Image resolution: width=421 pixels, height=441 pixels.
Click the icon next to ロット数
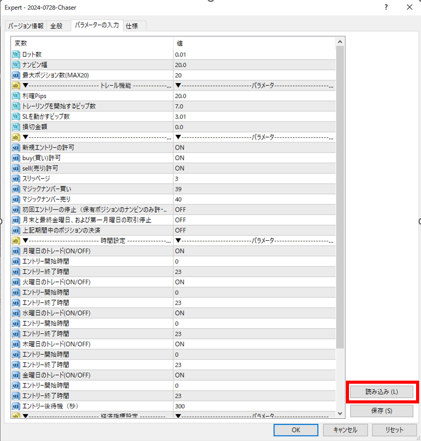point(16,55)
